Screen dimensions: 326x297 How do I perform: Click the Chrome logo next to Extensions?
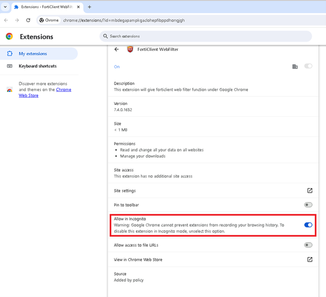(x=9, y=36)
